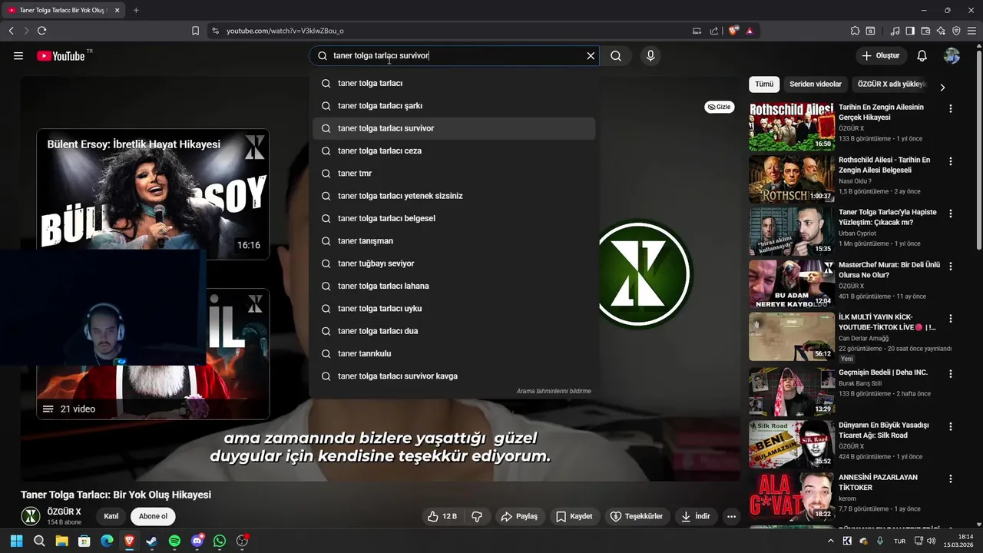
Task: Bookmark this page icon in address bar
Action: tap(195, 31)
